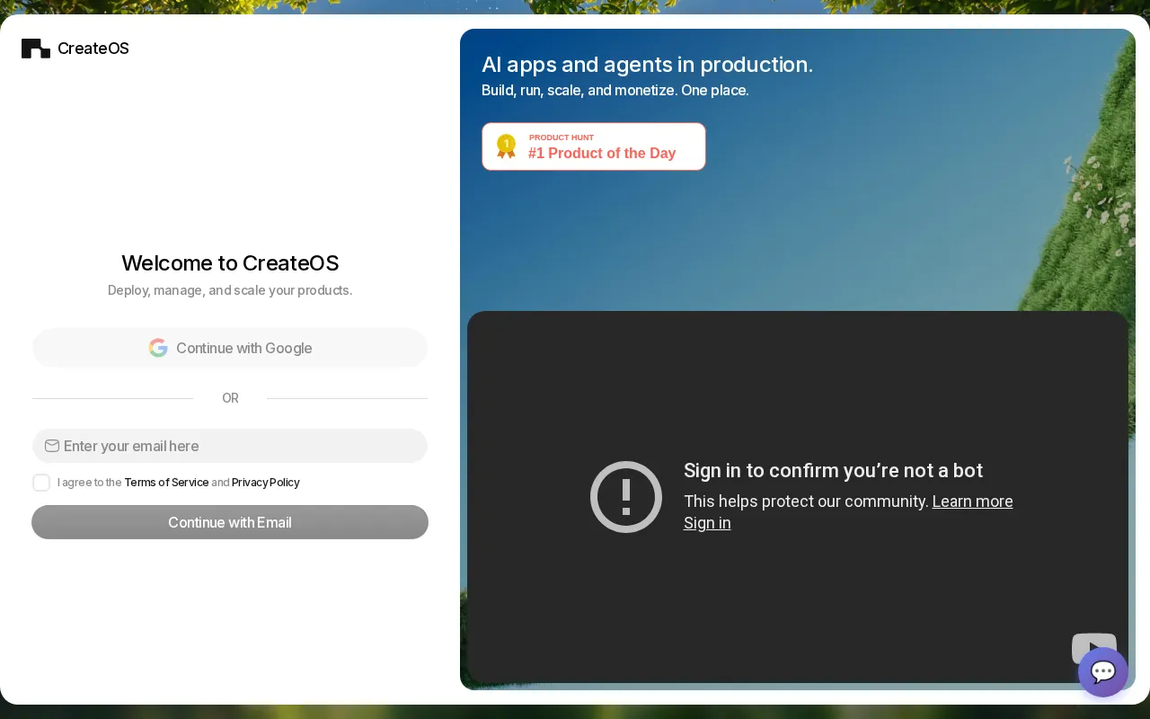Screen dimensions: 1150x719
Task: Click the CreateOS logo icon
Action: (36, 49)
